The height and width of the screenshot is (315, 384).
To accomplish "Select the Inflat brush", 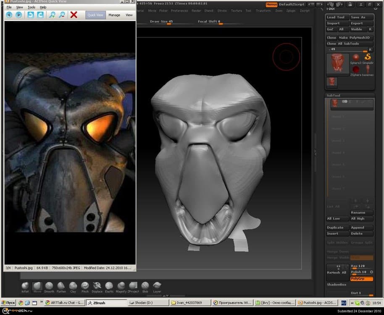I will [x=25, y=286].
